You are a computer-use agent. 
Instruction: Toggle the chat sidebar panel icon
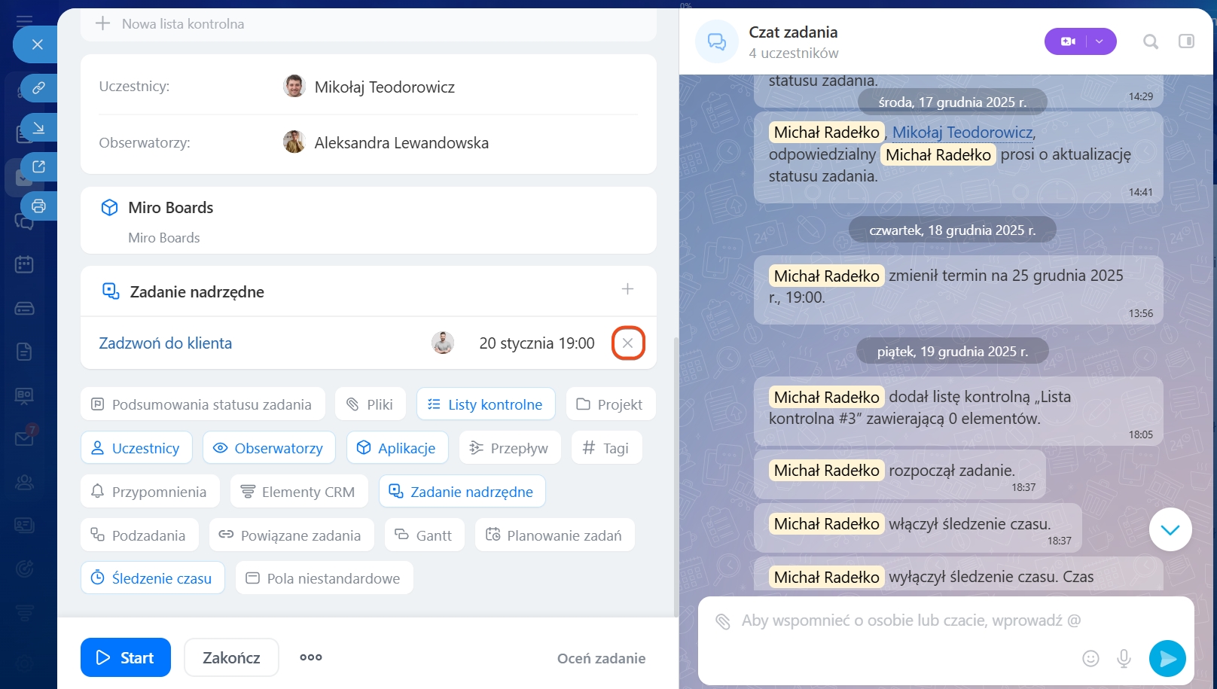point(1186,41)
